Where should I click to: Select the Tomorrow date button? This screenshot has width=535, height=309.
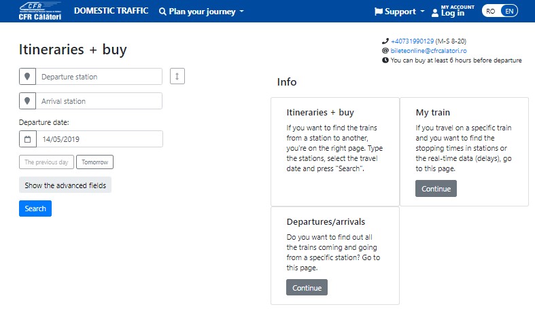pos(95,162)
